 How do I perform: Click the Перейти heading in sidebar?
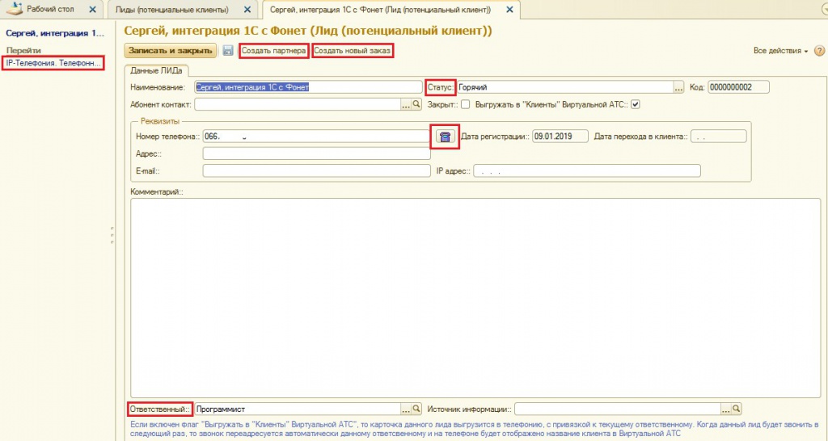23,51
